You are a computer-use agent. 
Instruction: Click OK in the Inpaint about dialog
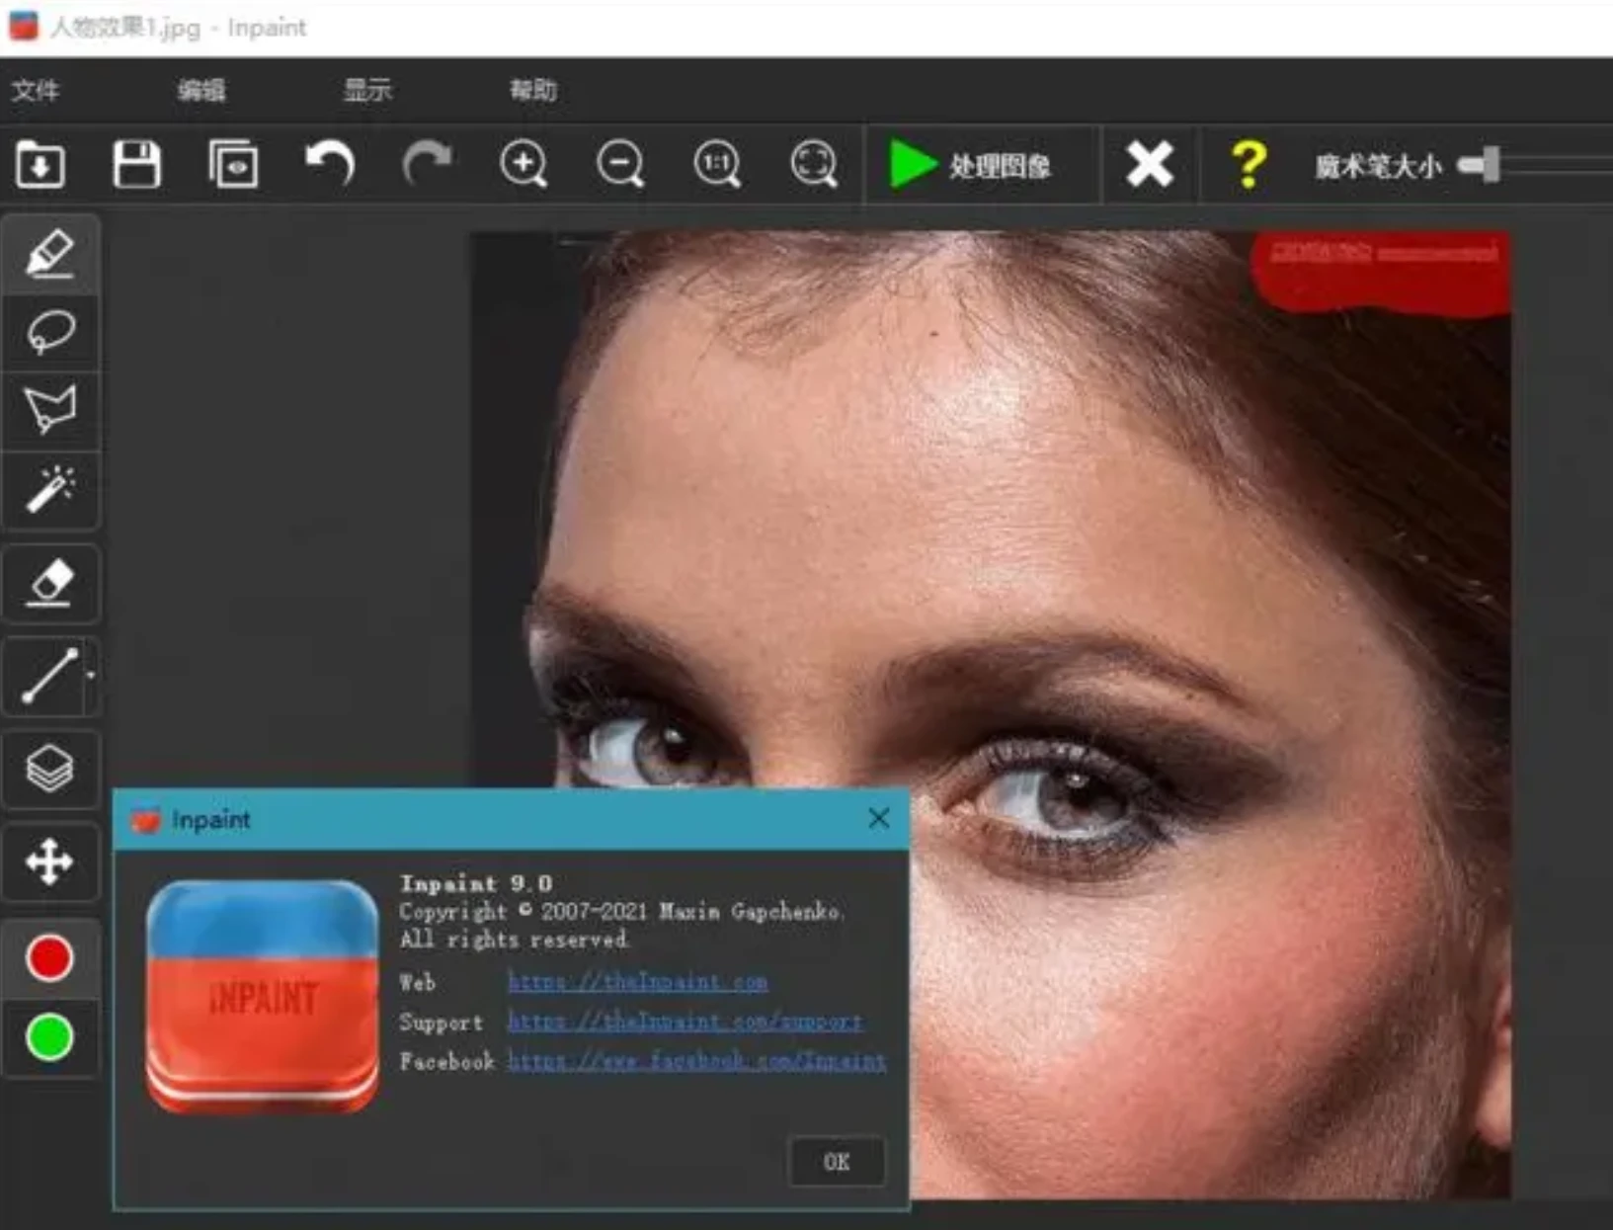[x=837, y=1162]
